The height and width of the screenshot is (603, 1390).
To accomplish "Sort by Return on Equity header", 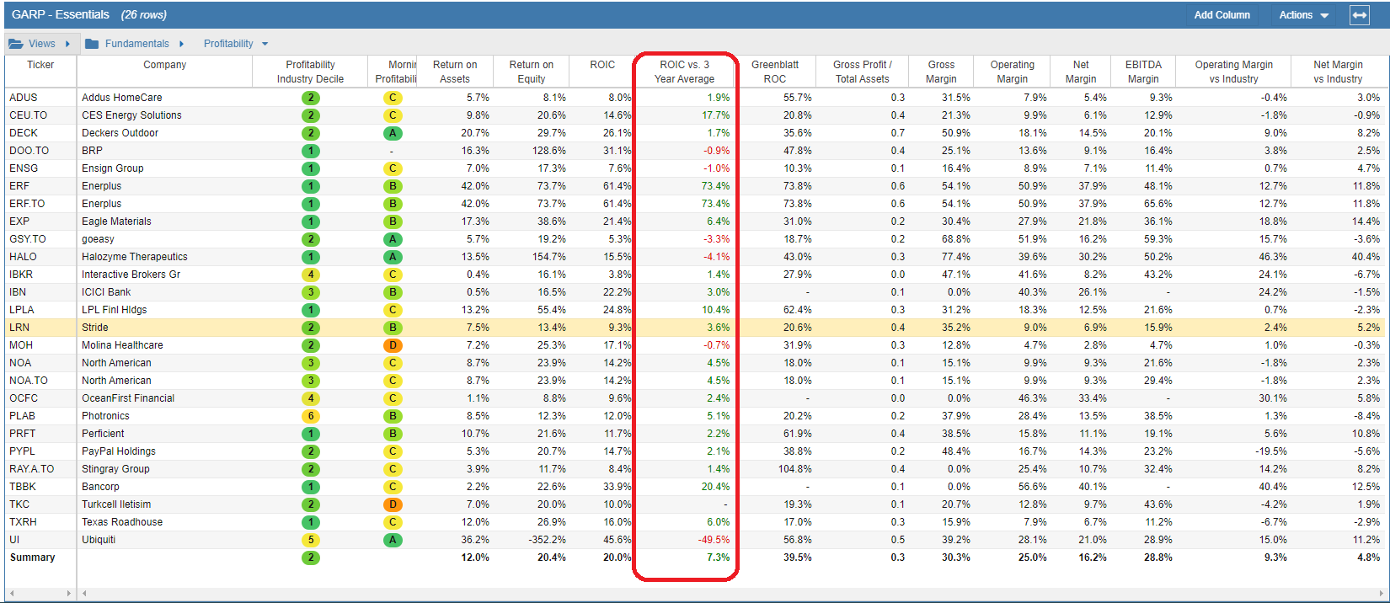I will click(x=532, y=72).
